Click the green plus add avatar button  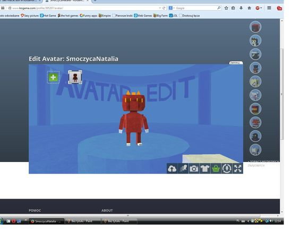[x=53, y=77]
